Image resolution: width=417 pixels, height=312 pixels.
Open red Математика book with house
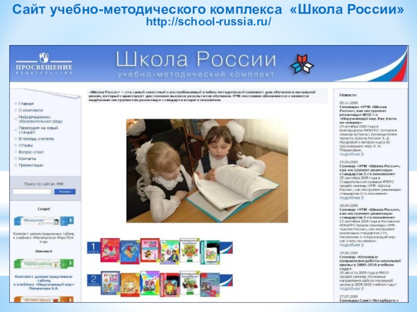point(170,285)
